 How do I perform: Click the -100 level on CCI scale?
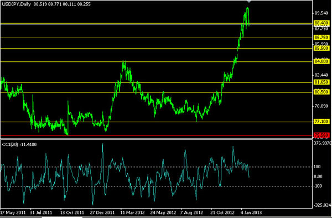pyautogui.click(x=318, y=186)
